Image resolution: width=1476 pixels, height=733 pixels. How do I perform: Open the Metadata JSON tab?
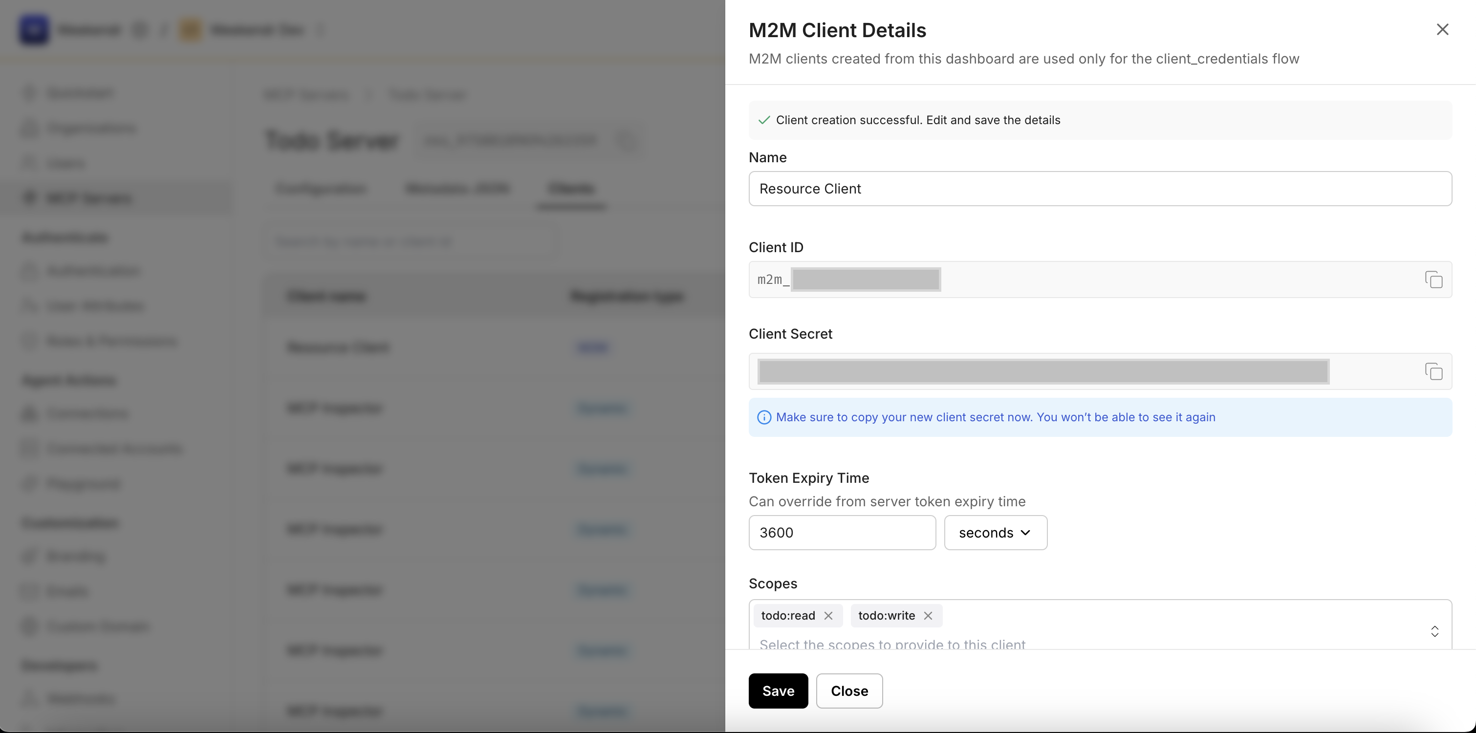(x=456, y=188)
